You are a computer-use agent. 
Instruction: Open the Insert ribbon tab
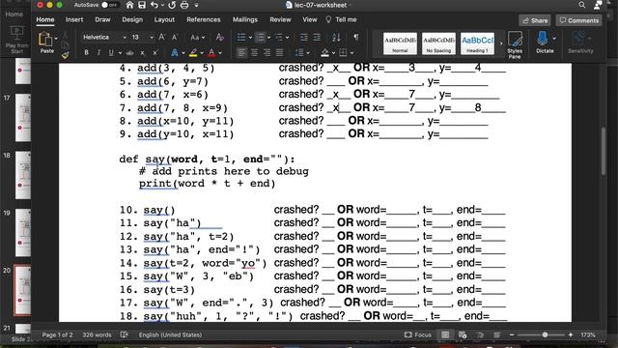(74, 19)
